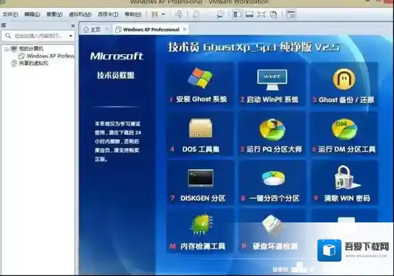Screen dimensions: 394x276
Task: Open the 选项卡(T) menu
Action: [x=108, y=14]
